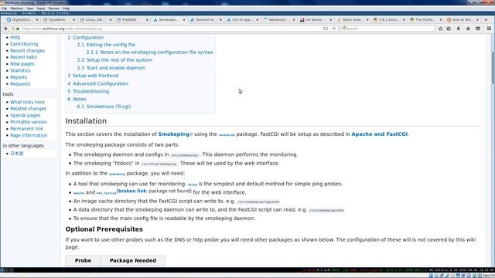The width and height of the screenshot is (495, 278).
Task: Open the Printable version link
Action: [29, 122]
